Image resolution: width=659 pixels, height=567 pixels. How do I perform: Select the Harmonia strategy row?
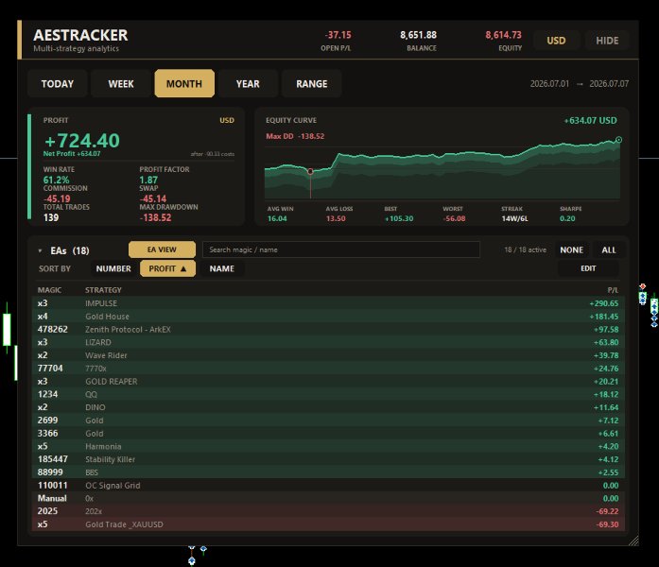(x=328, y=446)
